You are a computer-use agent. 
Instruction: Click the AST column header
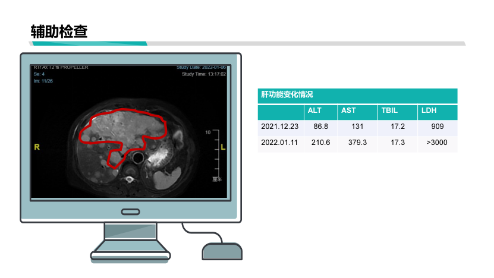tap(357, 112)
